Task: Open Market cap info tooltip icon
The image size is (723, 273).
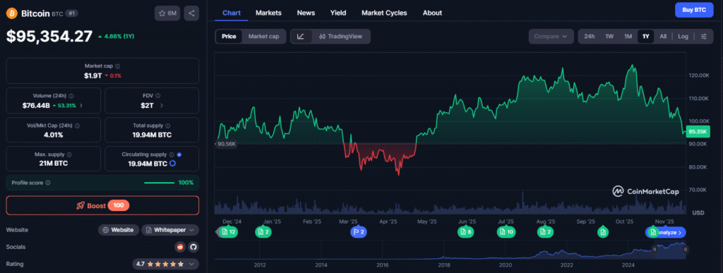Action: tap(118, 66)
